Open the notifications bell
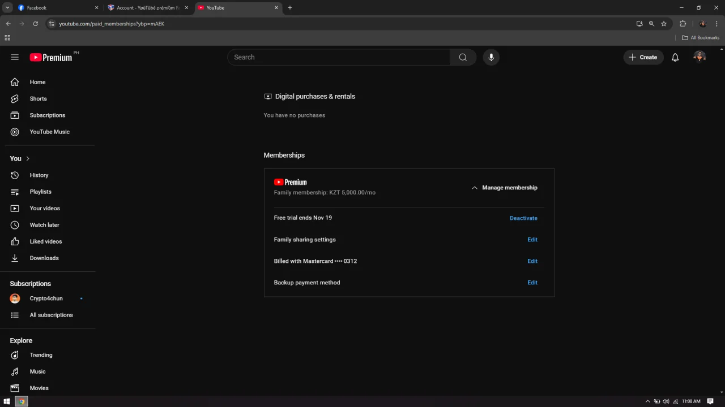This screenshot has height=407, width=725. (675, 57)
